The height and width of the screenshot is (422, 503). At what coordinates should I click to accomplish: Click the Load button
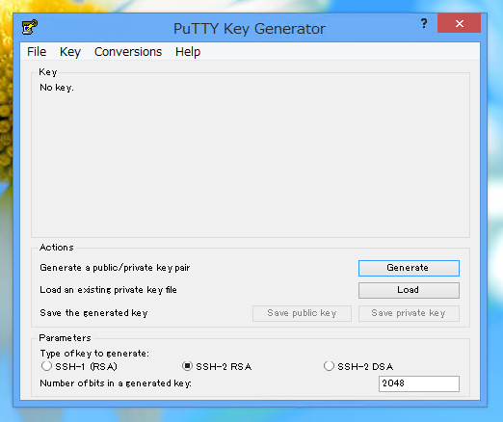coord(409,290)
